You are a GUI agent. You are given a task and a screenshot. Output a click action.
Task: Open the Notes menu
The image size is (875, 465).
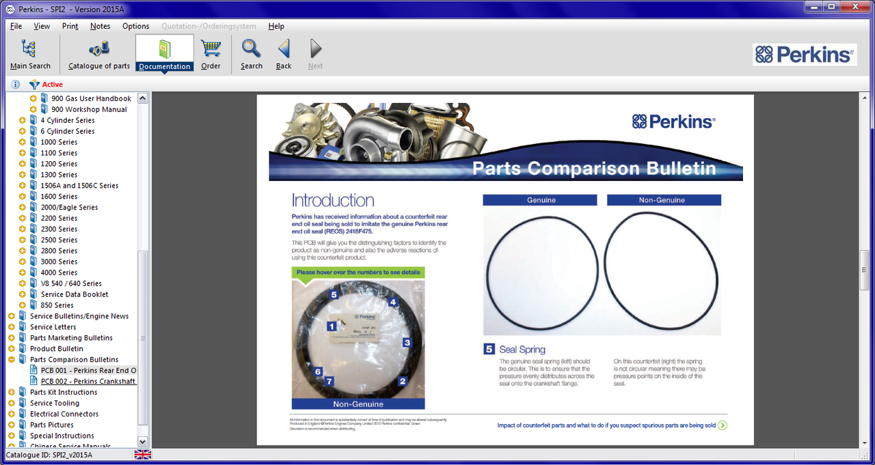[x=100, y=26]
